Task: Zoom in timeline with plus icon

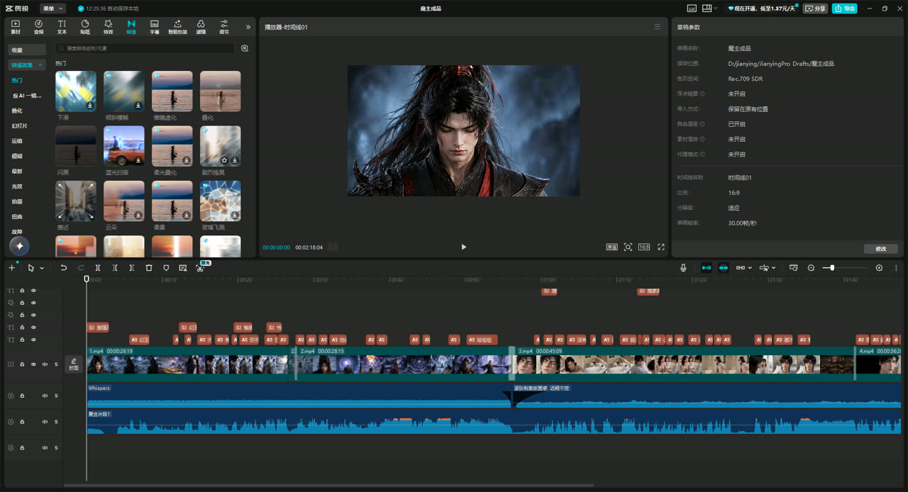Action: pyautogui.click(x=879, y=268)
